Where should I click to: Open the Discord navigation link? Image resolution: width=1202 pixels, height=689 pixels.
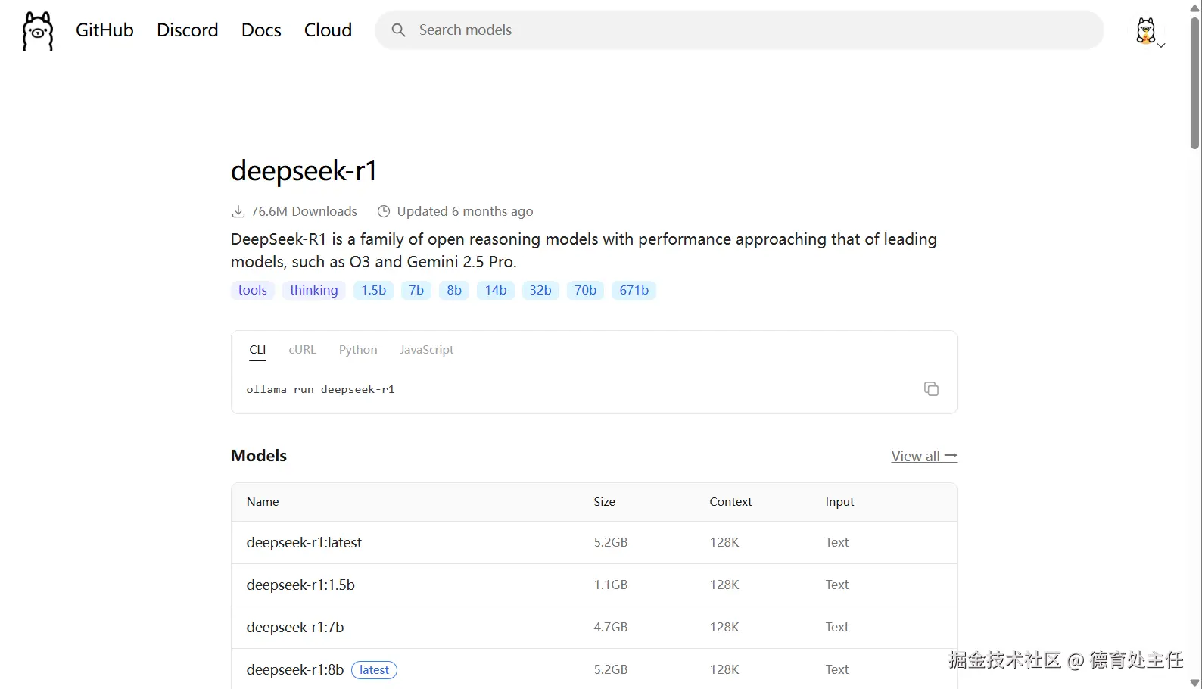[187, 30]
